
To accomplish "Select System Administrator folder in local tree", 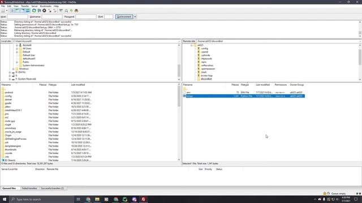I will pos(33,65).
